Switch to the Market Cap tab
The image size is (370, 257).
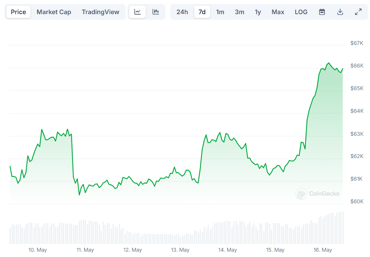click(x=54, y=12)
